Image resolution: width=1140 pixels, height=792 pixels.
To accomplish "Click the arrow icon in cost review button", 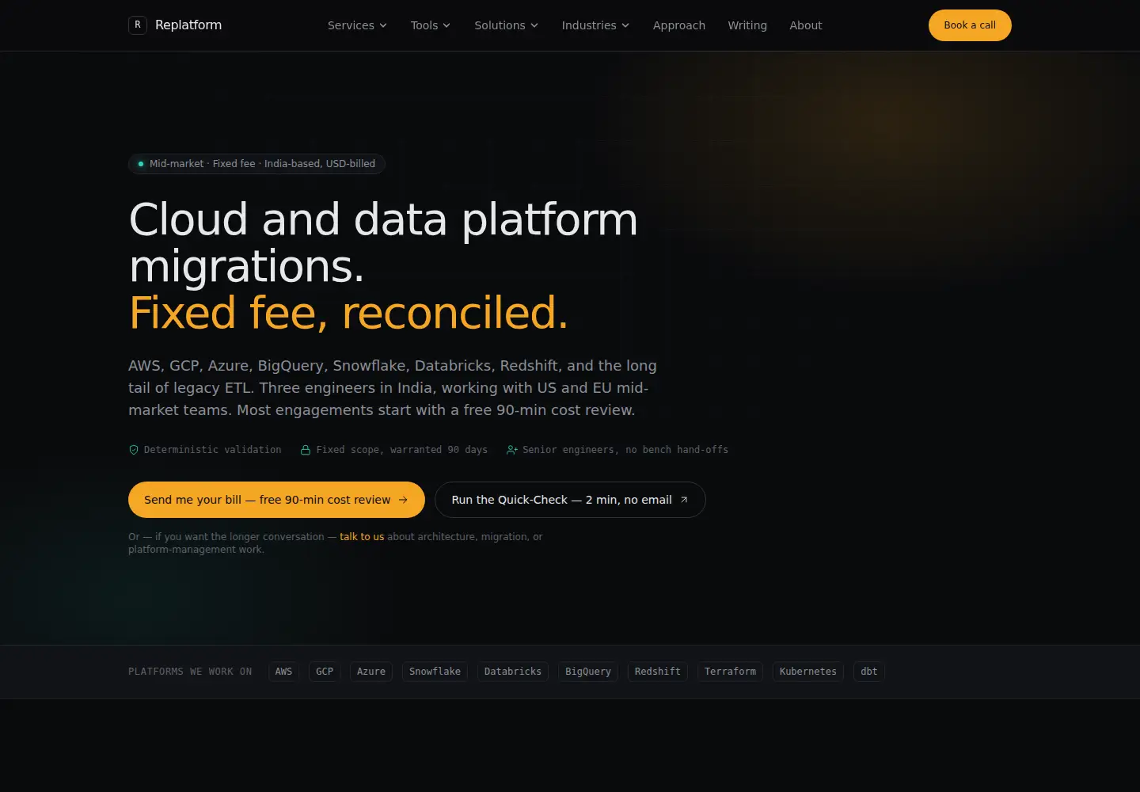I will click(403, 500).
